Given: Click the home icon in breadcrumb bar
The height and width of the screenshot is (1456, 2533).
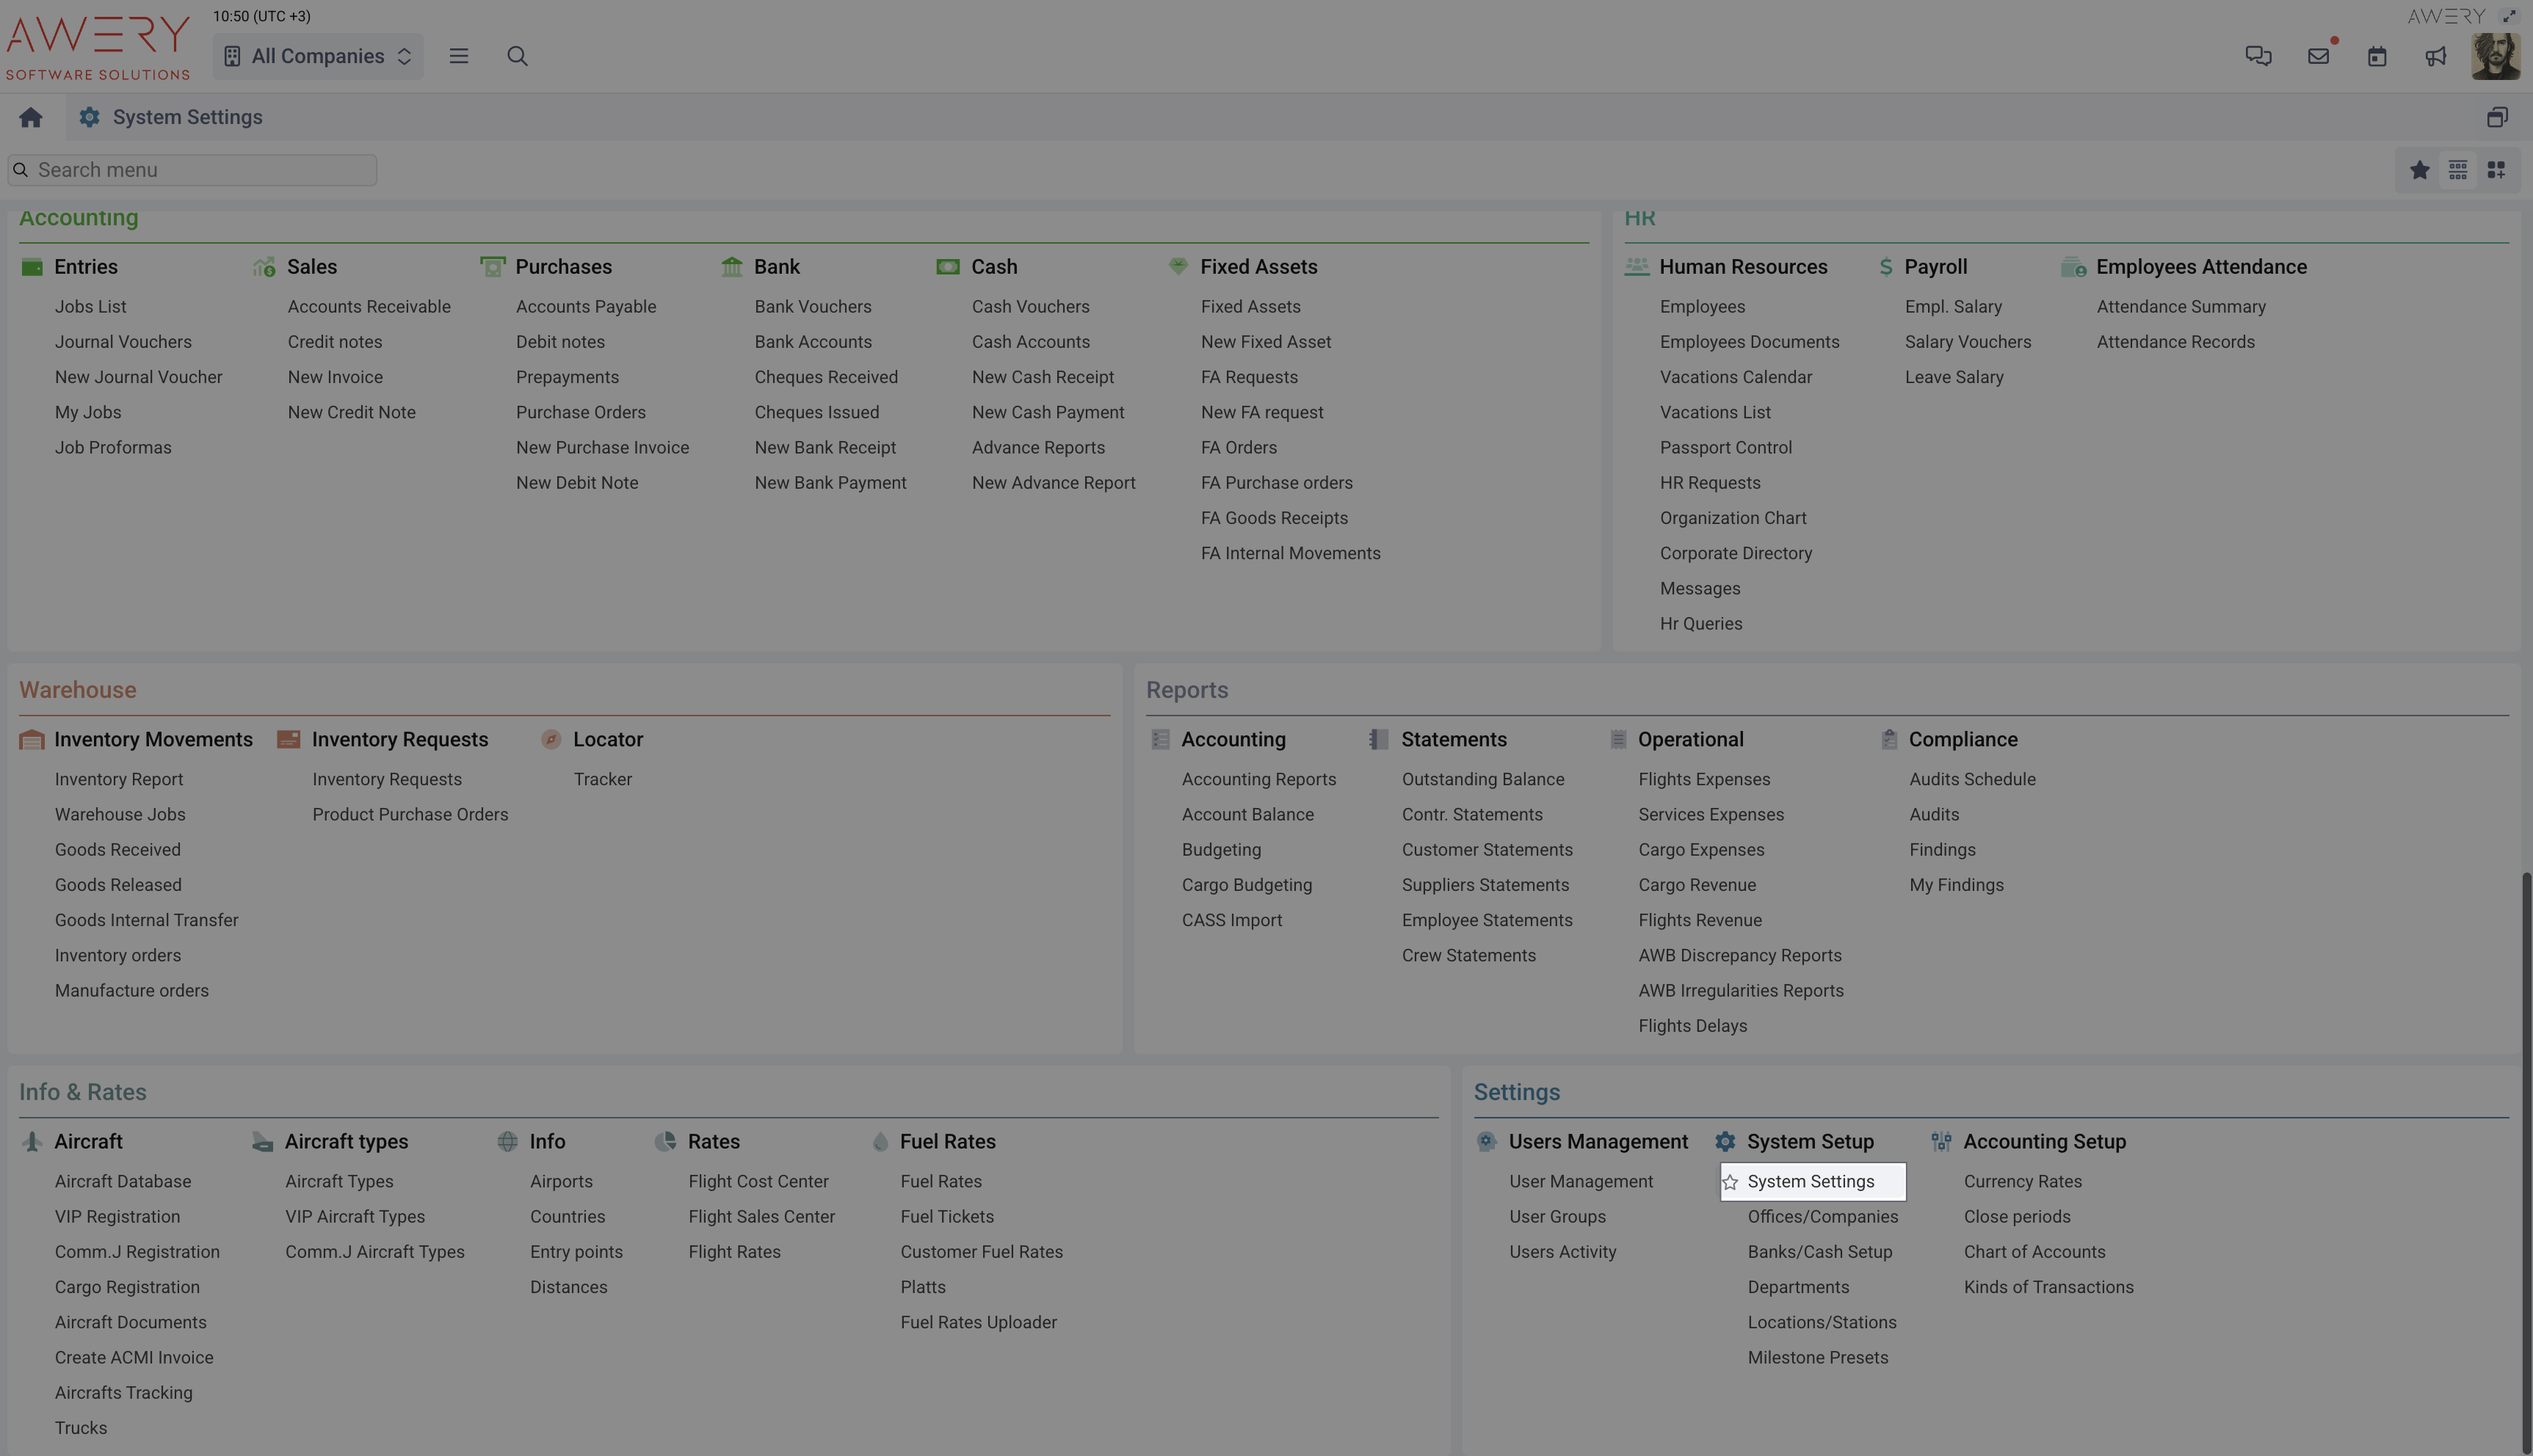Looking at the screenshot, I should (30, 118).
